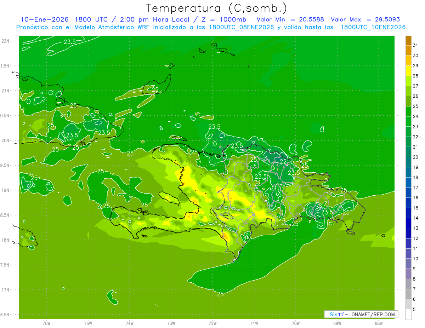Click the 72W longitude axis label
The image size is (425, 328).
click(212, 323)
